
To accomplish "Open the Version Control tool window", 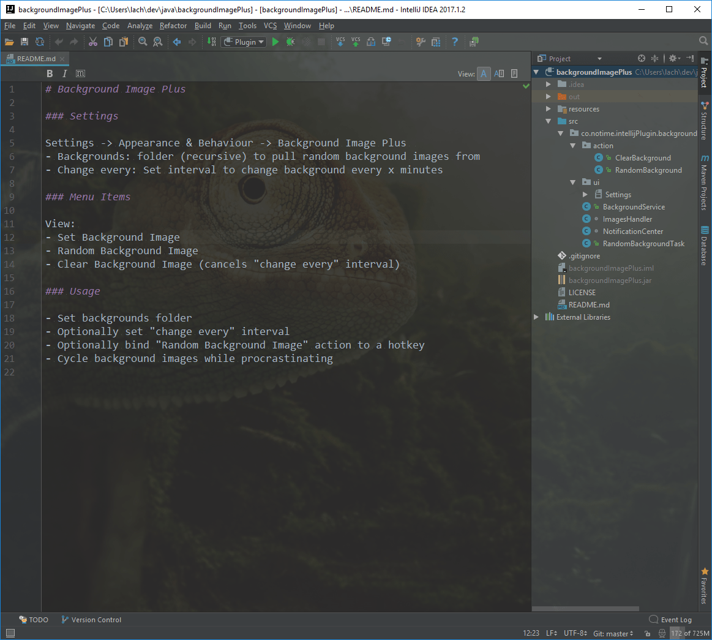I will pos(91,620).
